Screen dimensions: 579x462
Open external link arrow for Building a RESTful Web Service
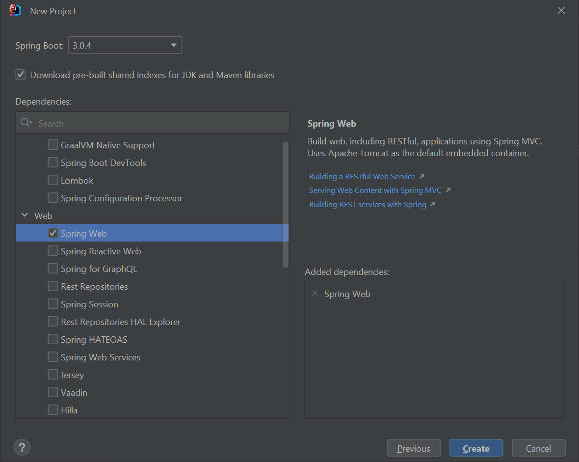pos(421,176)
